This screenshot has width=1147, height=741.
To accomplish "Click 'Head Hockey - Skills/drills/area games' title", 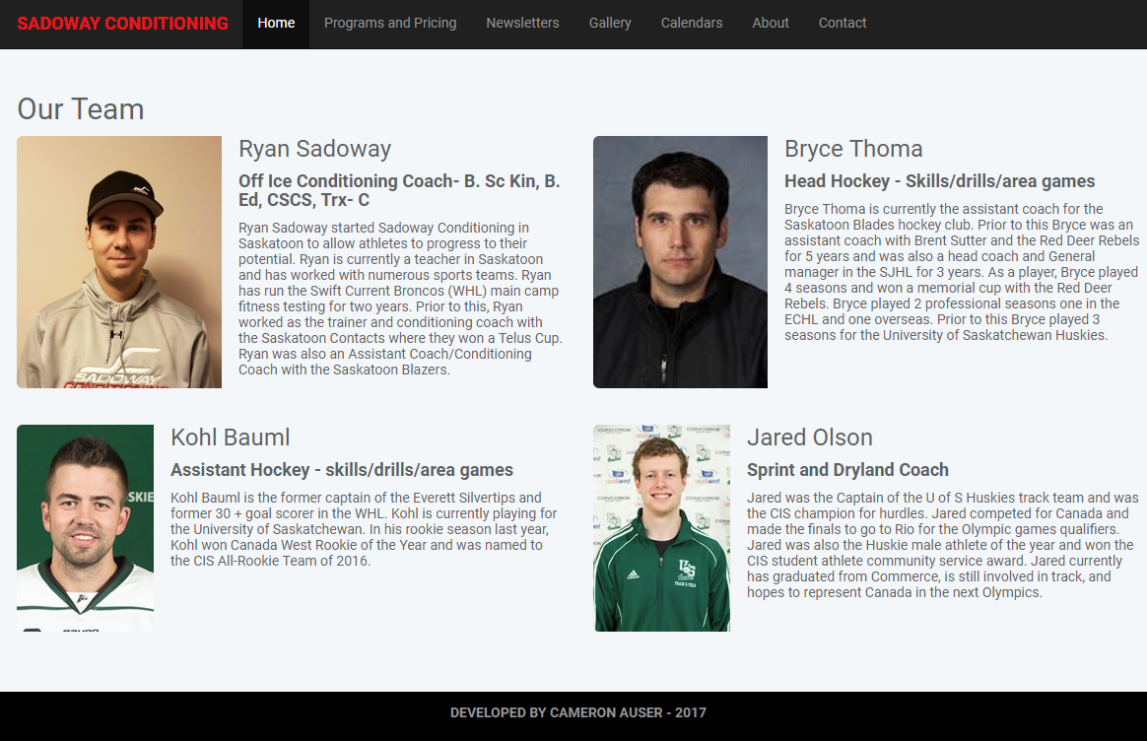I will tap(940, 181).
